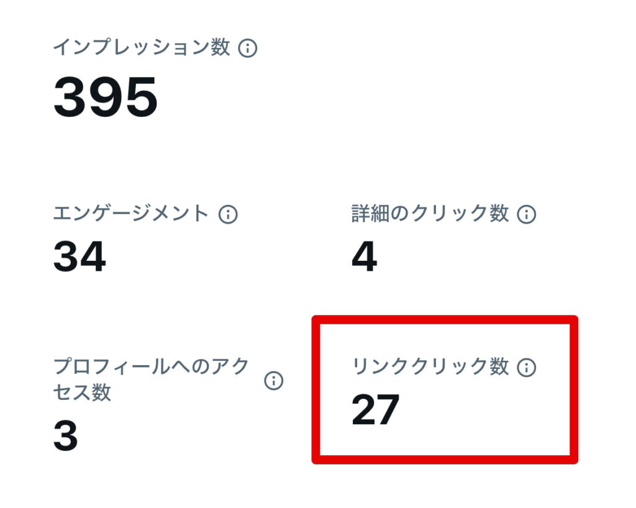
Task: Click info icon next to インプレッション数
Action: [x=248, y=48]
